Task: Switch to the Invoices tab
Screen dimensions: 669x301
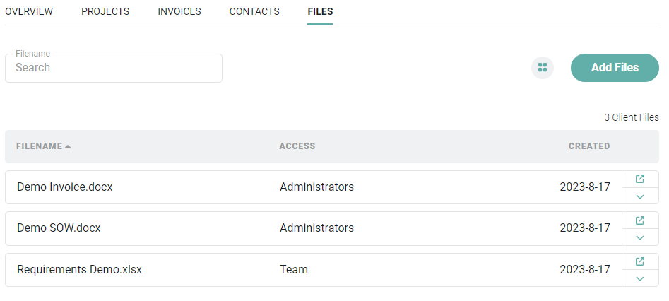Action: coord(179,12)
